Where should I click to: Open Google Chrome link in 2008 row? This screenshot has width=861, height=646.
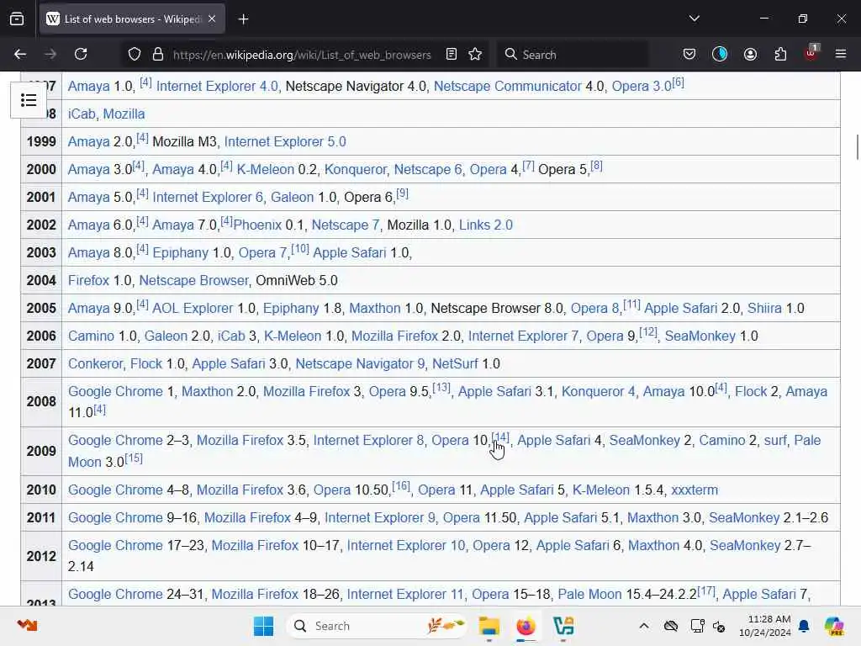(x=115, y=391)
